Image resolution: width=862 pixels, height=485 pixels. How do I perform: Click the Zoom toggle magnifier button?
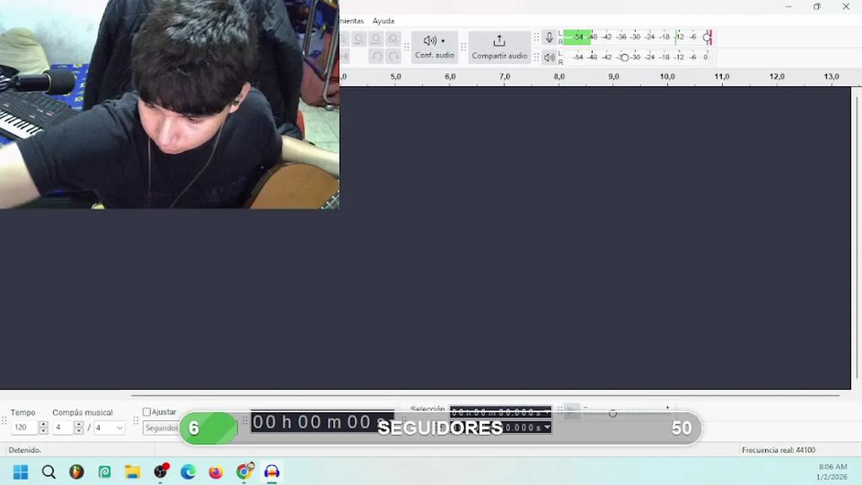pyautogui.click(x=393, y=39)
